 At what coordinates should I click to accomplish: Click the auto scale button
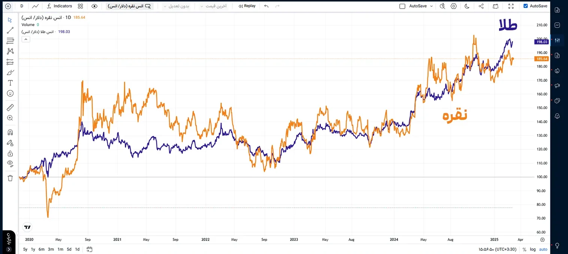(543, 249)
